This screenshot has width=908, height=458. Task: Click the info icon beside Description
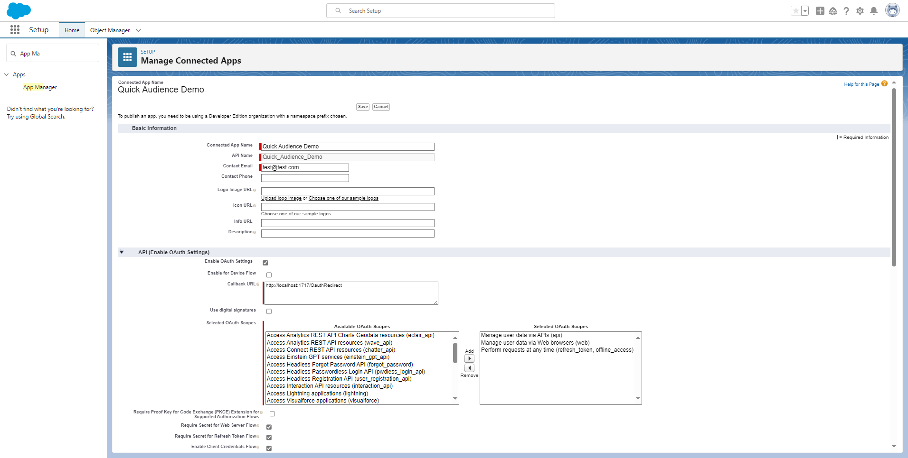255,232
